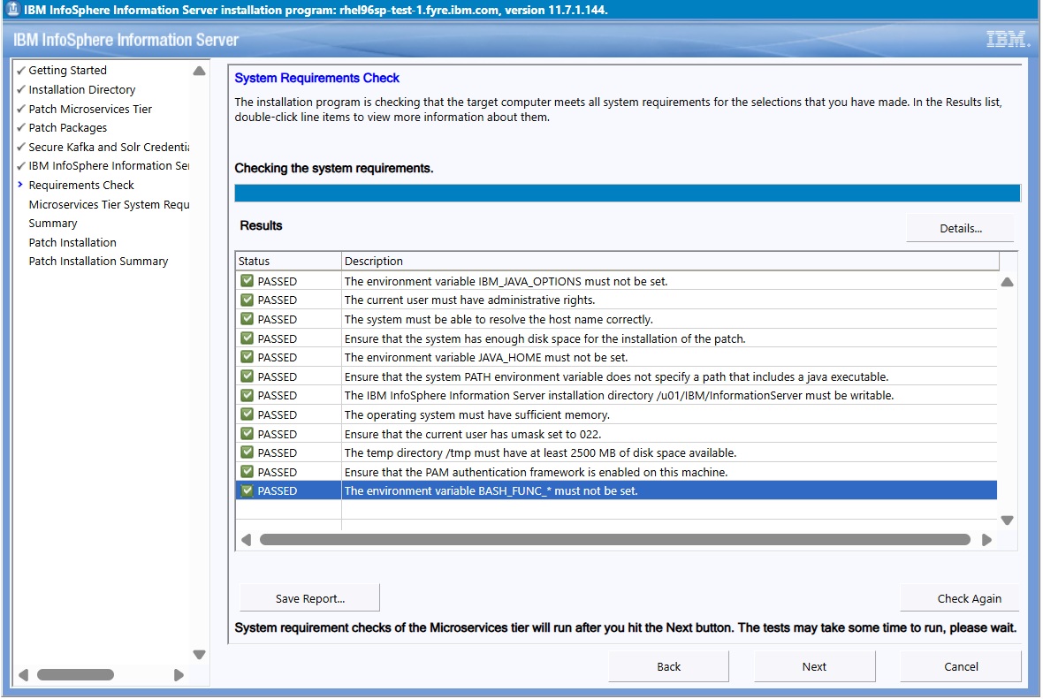Click green check icon for sufficient memory row
Screen dimensions: 1043x699
(x=247, y=414)
